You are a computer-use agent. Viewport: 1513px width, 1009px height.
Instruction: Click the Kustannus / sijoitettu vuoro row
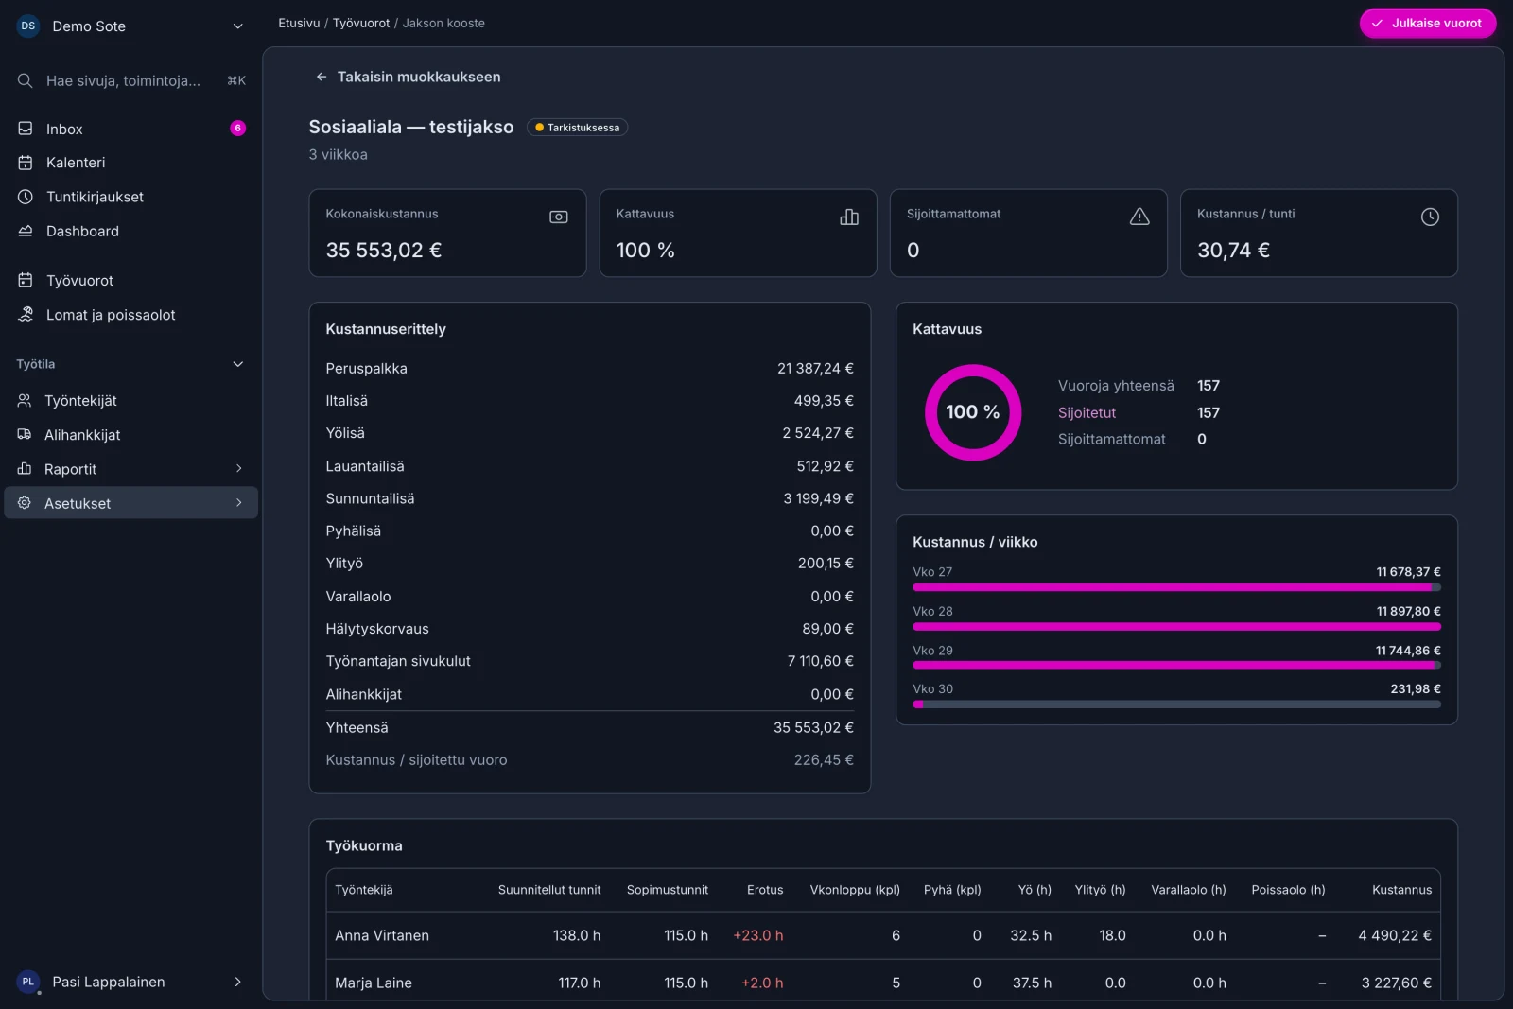click(589, 760)
